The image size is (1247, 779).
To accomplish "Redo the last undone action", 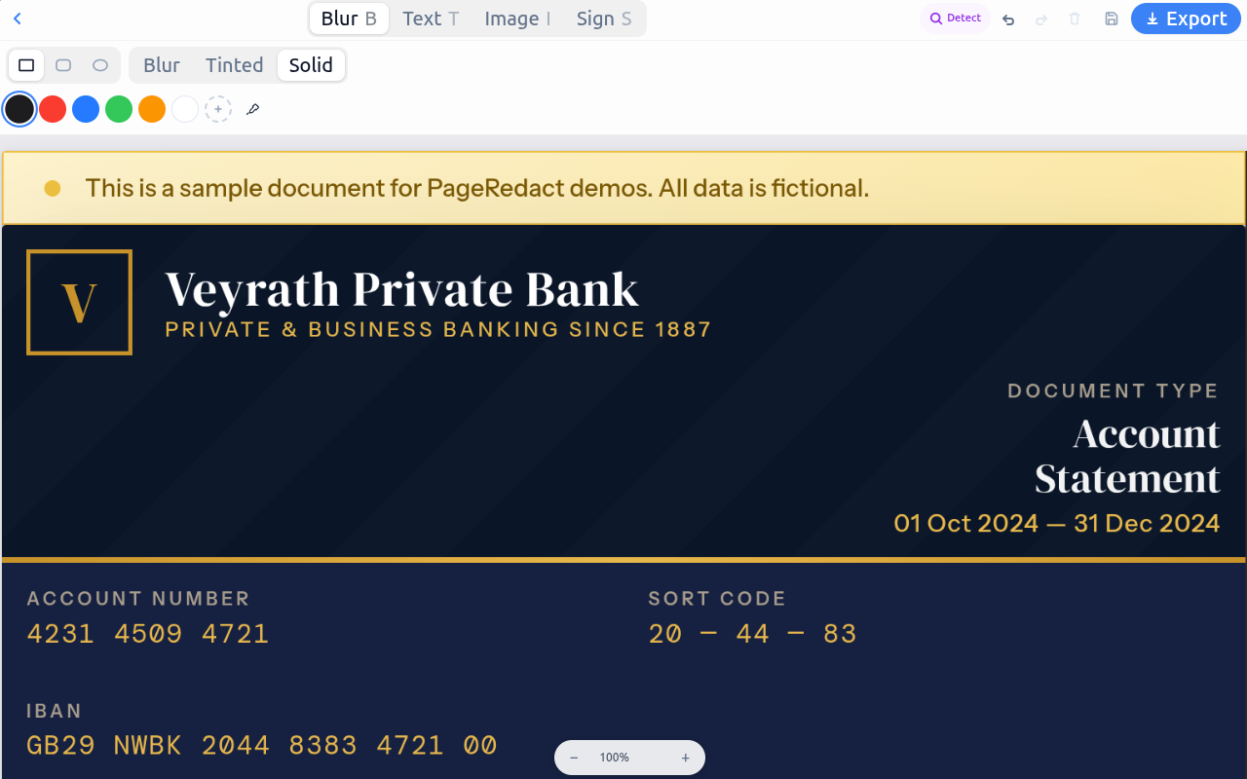I will tap(1041, 19).
